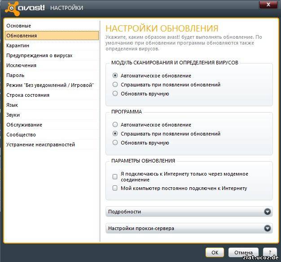Click the avast! logo icon

(12, 9)
